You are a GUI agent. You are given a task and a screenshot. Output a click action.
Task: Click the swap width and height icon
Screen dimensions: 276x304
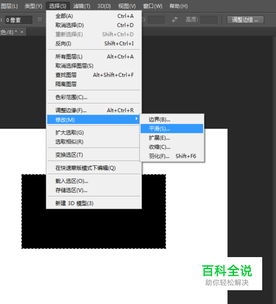[174, 19]
